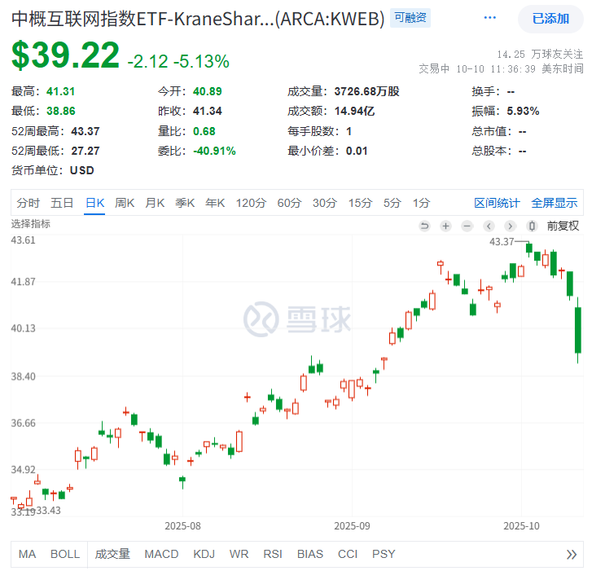The width and height of the screenshot is (605, 571).
Task: Select the 周K weekly chart tab
Action: [x=125, y=203]
